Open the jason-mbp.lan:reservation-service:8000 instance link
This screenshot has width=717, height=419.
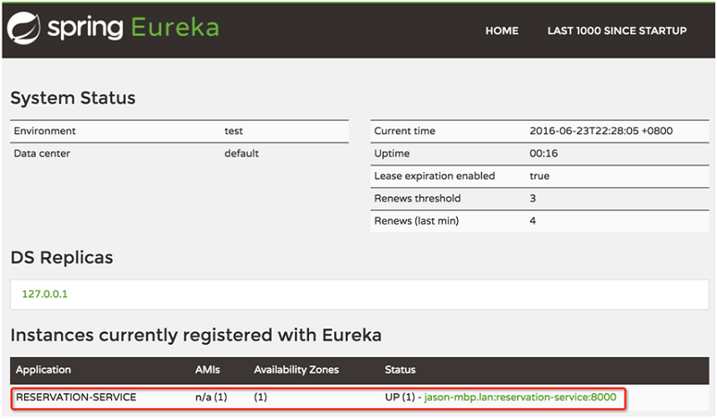click(x=520, y=397)
